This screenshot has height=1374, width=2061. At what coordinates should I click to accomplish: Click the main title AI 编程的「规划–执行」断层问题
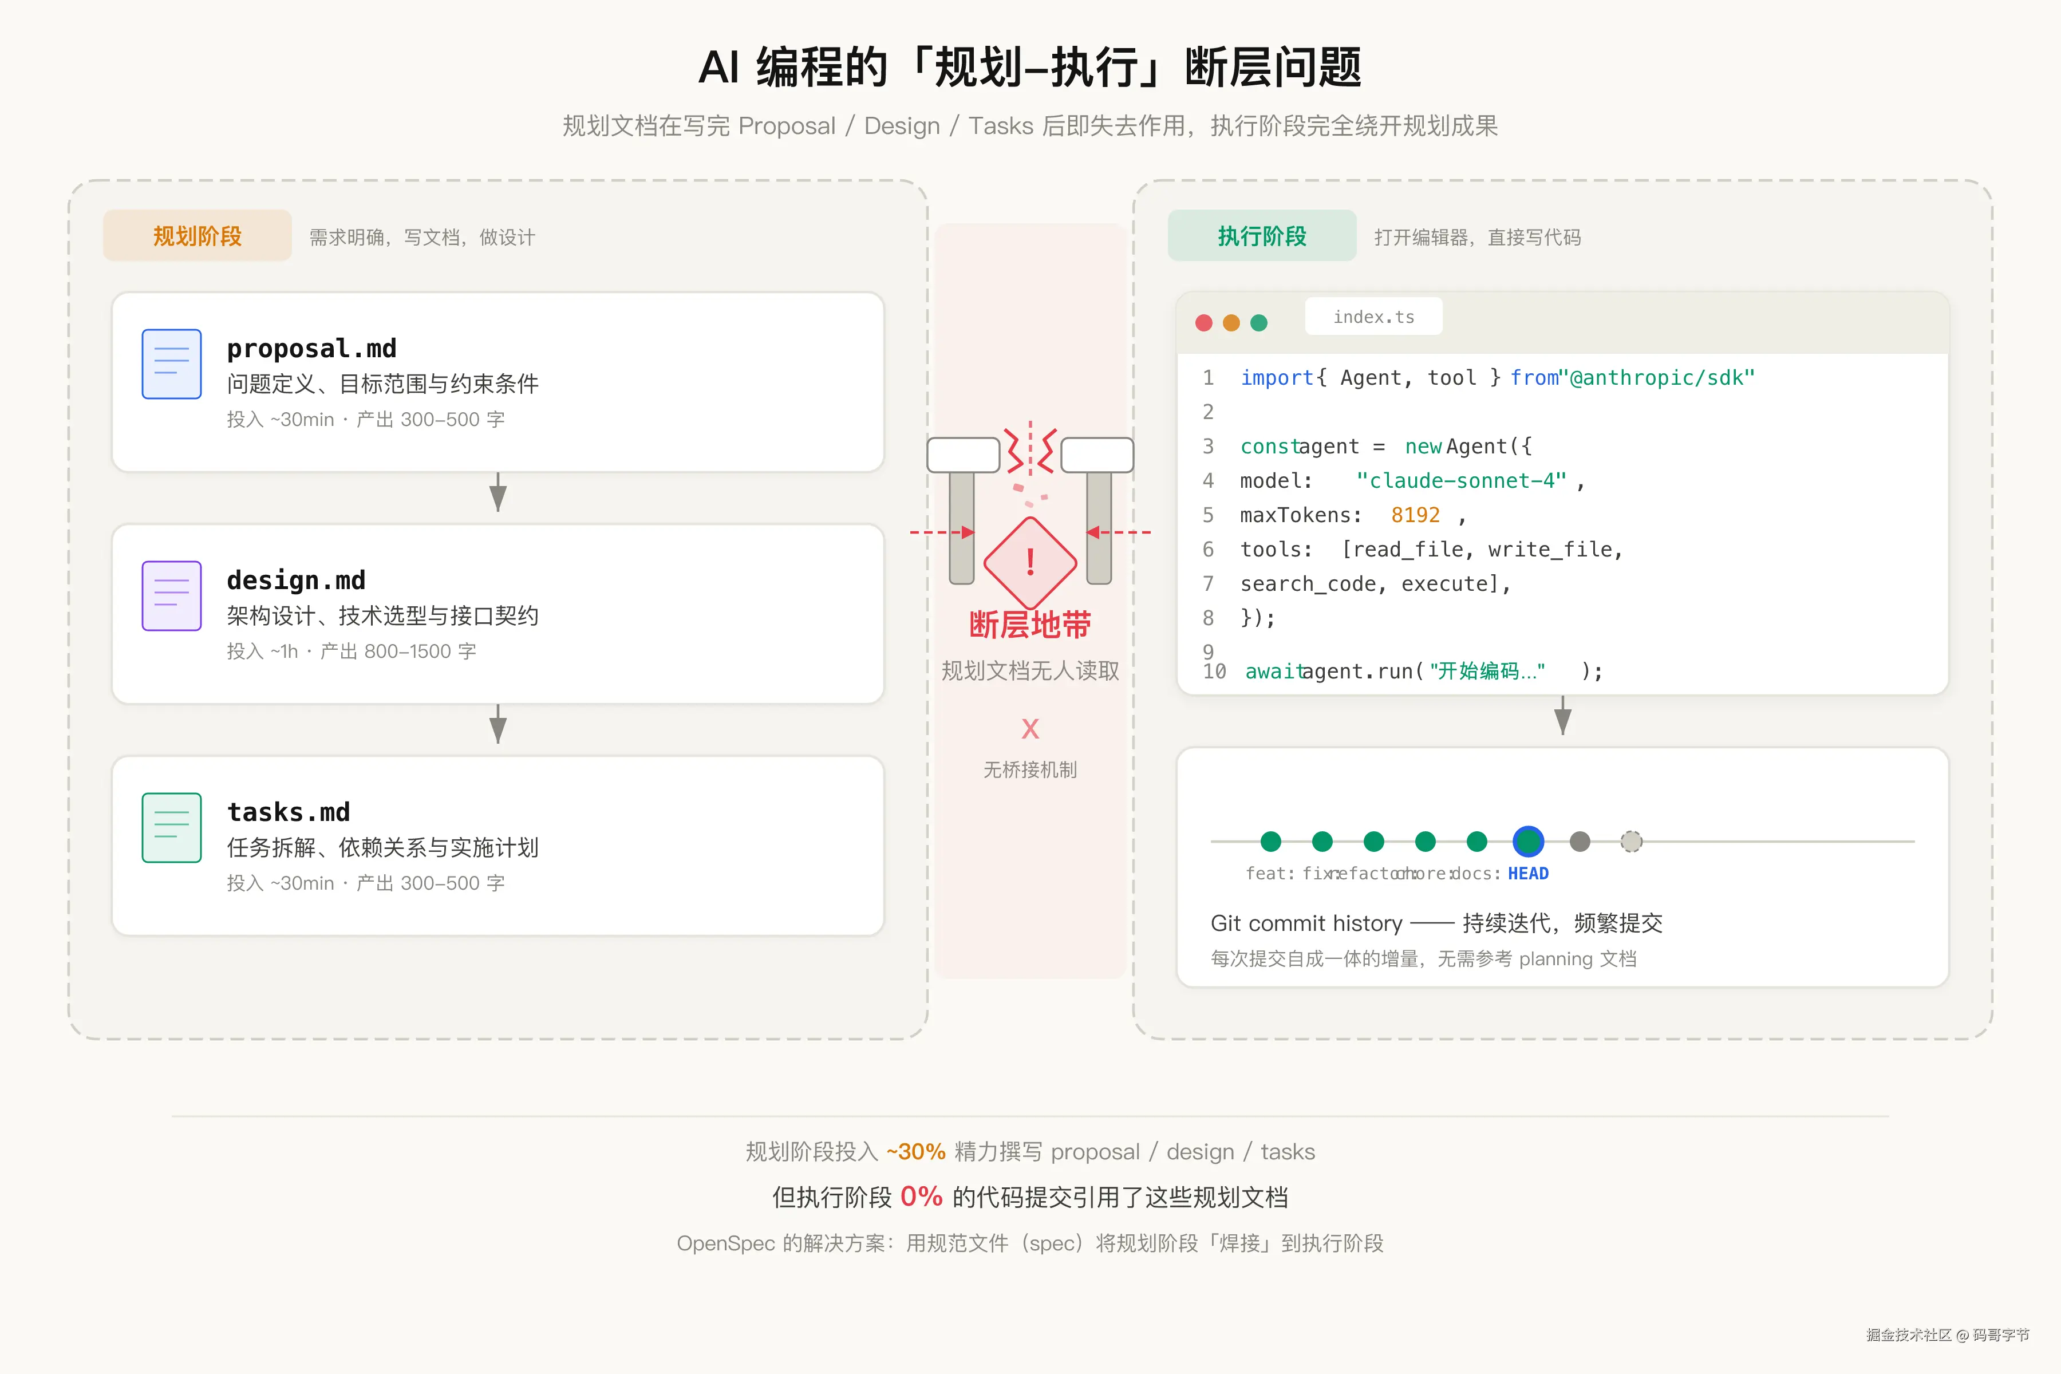tap(1030, 68)
